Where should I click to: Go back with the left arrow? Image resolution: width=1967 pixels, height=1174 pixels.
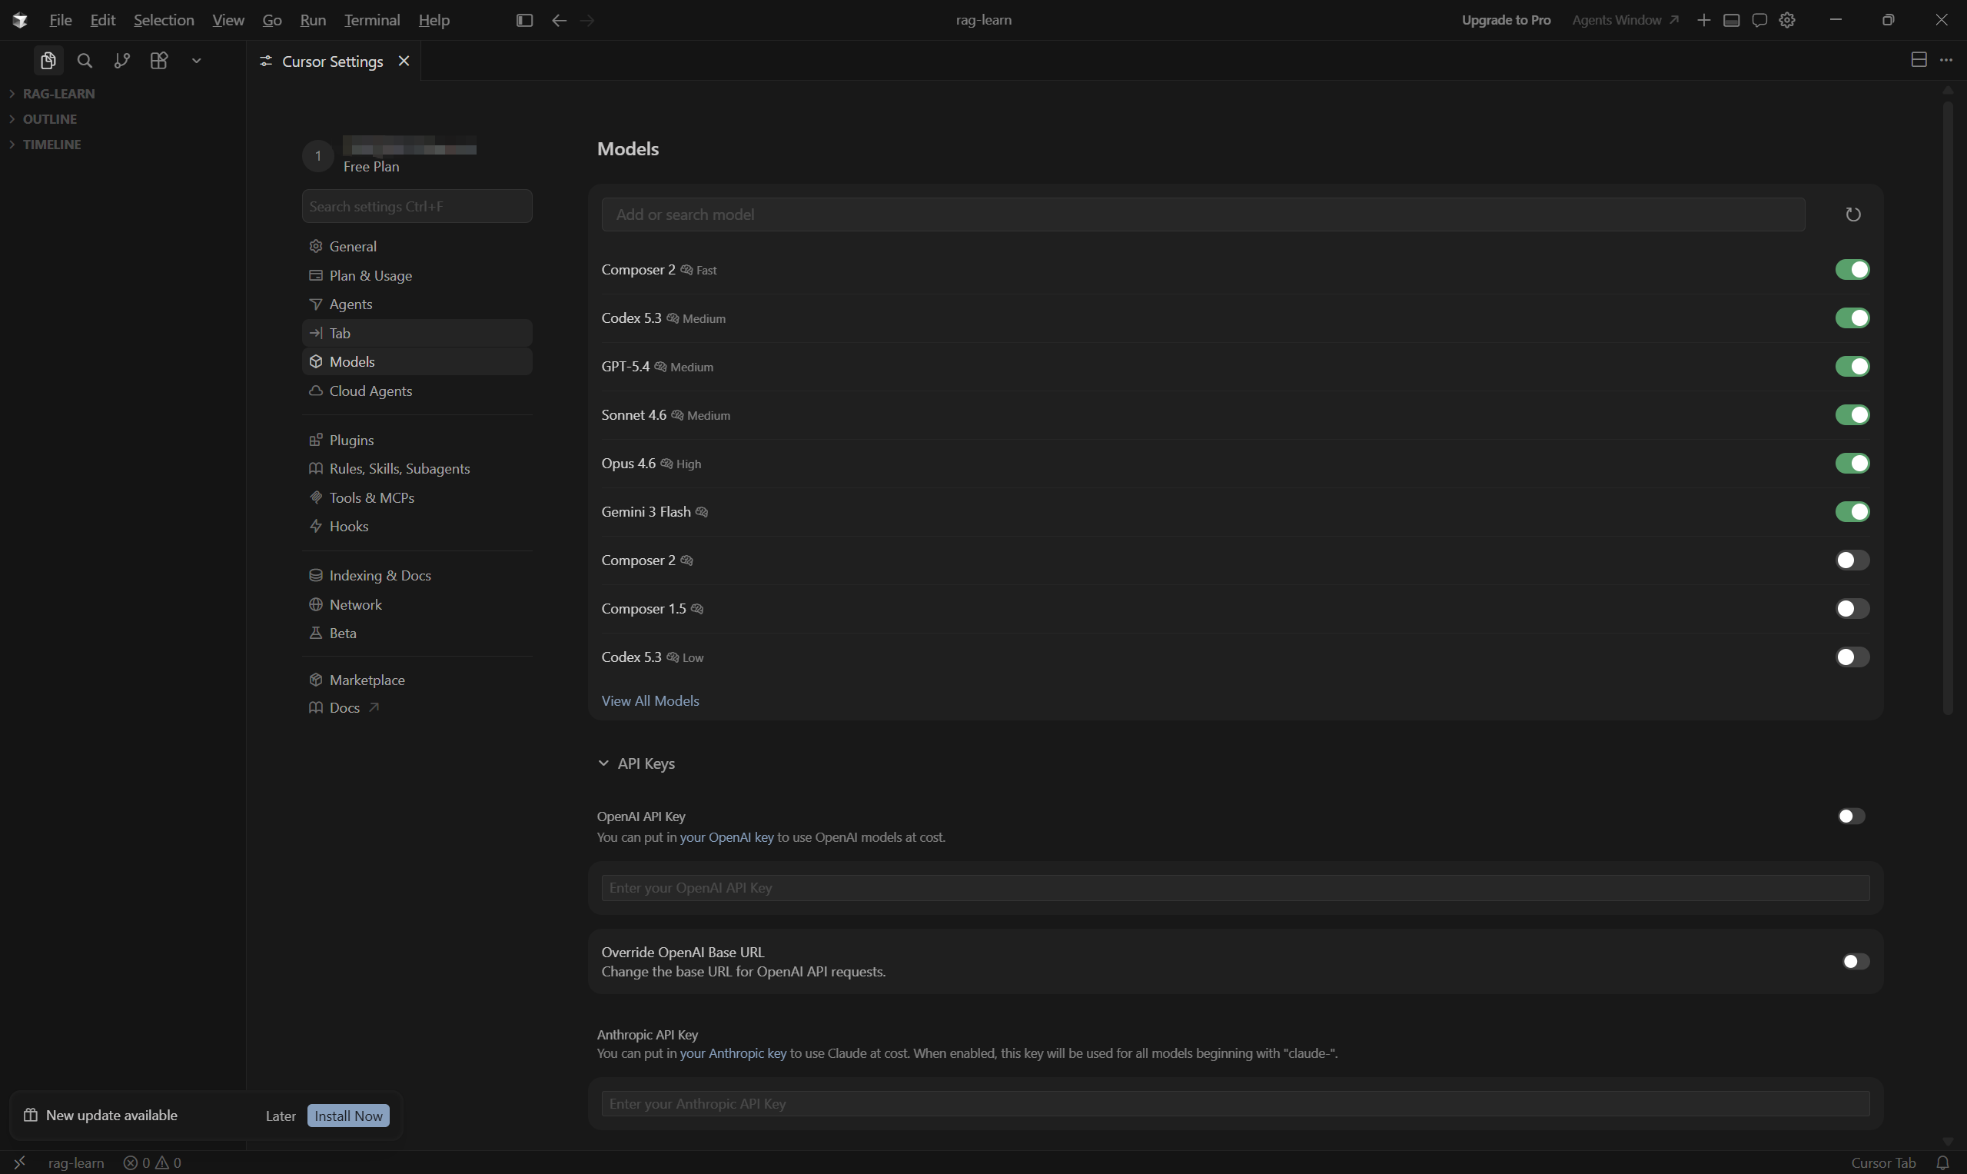559,21
